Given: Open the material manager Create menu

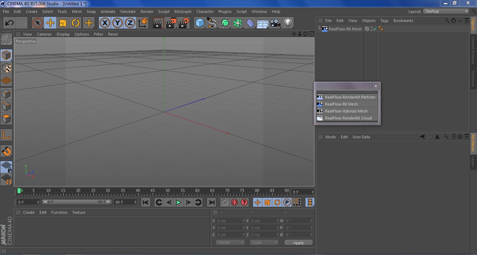Looking at the screenshot, I should click(29, 212).
